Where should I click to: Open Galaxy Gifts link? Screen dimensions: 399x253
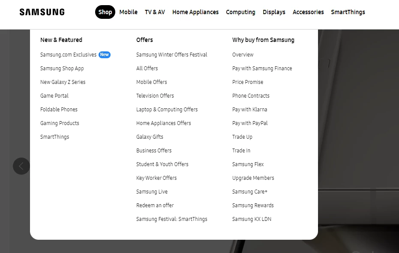pos(150,137)
